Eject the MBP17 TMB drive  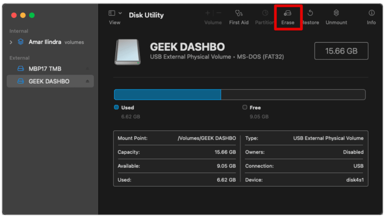coord(87,69)
